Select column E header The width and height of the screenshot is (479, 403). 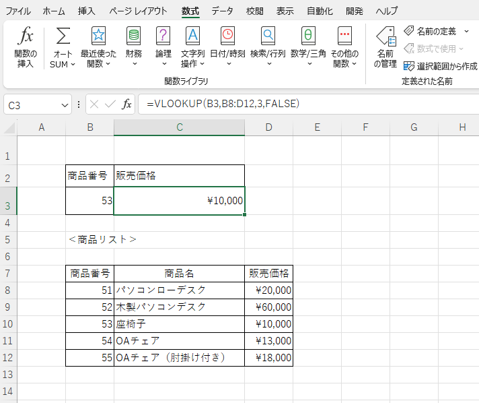[317, 127]
